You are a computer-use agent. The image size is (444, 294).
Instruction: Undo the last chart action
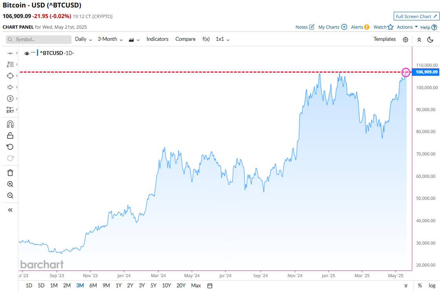coord(10,146)
